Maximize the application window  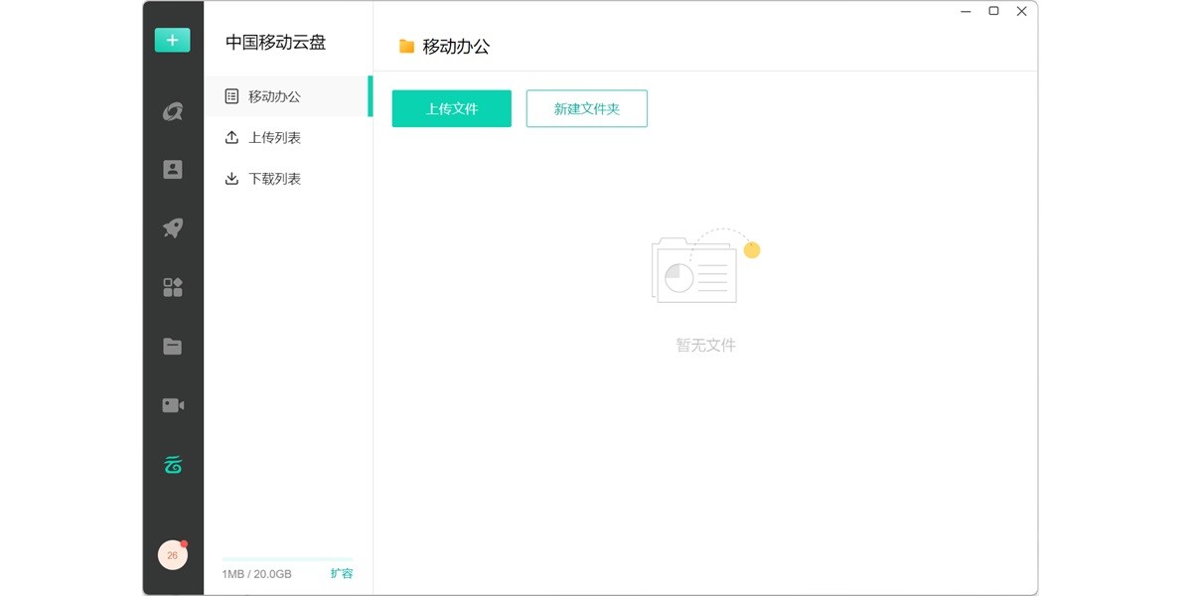993,11
